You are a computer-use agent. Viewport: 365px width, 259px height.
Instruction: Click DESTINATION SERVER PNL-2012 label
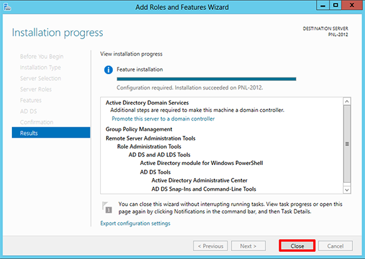325,31
